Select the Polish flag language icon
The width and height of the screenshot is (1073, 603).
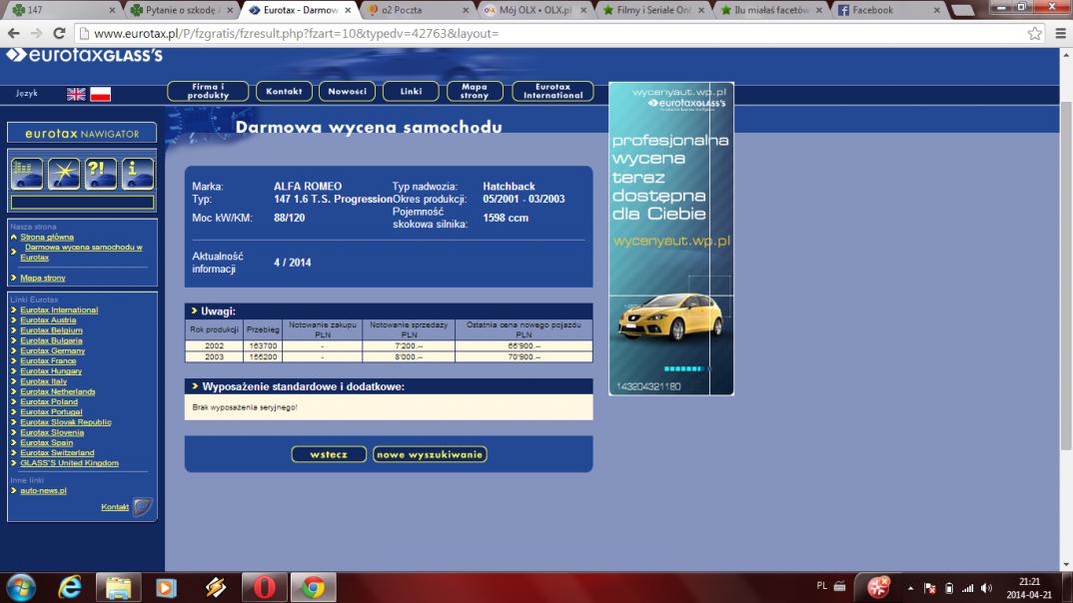(x=101, y=94)
